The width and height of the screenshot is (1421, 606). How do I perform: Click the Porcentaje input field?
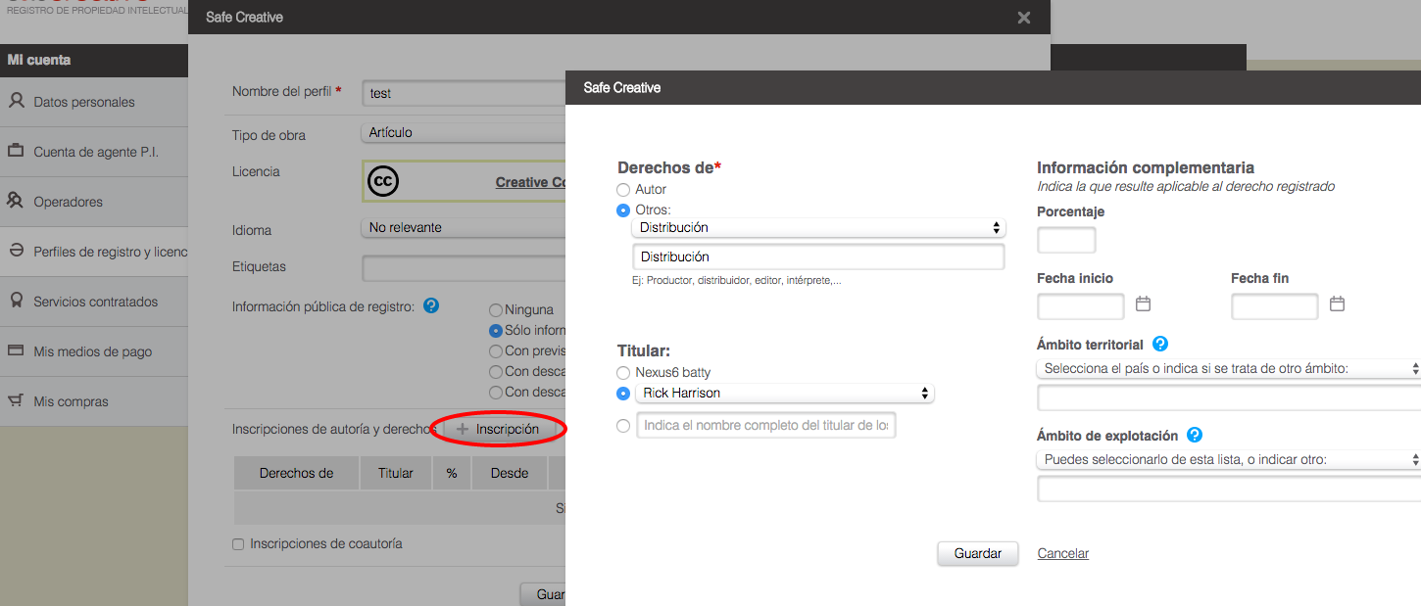point(1066,240)
